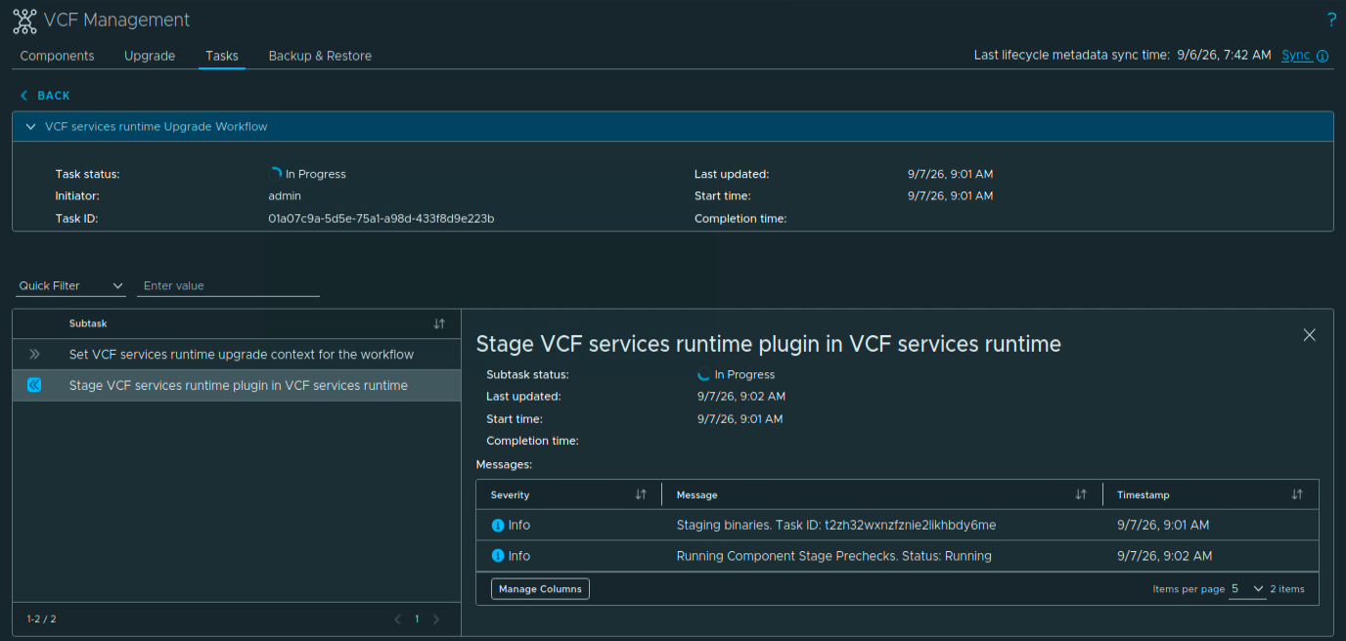Click the Last lifecycle metadata sync time text
Screen dimensions: 1346x641
(1123, 55)
